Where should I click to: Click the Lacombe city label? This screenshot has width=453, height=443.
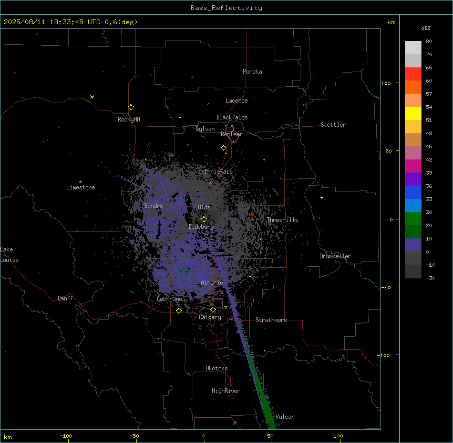(x=236, y=100)
